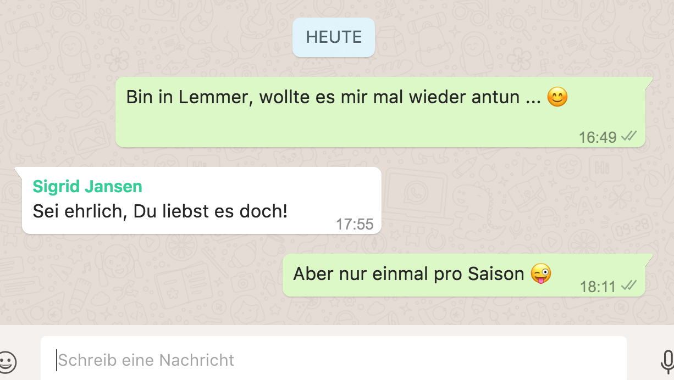Click the word 'Saison' in the last message
Image resolution: width=674 pixels, height=380 pixels.
(496, 273)
